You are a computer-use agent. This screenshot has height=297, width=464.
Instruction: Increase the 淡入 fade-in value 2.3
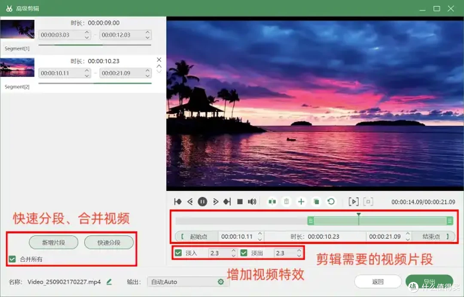234,251
